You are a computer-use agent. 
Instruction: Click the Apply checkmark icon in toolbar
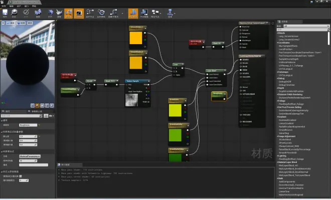(x=26, y=13)
